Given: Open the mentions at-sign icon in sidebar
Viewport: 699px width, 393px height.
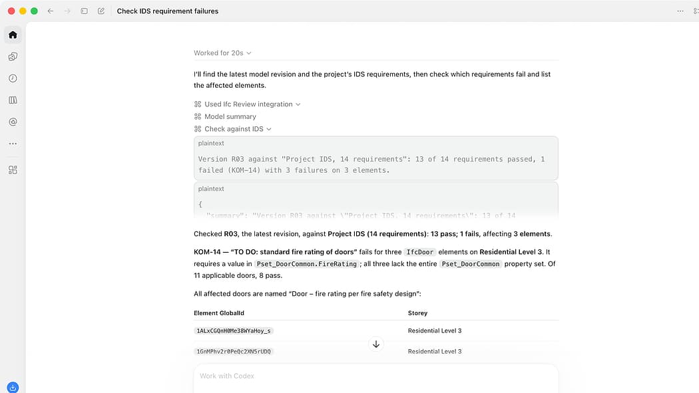Looking at the screenshot, I should pyautogui.click(x=13, y=122).
